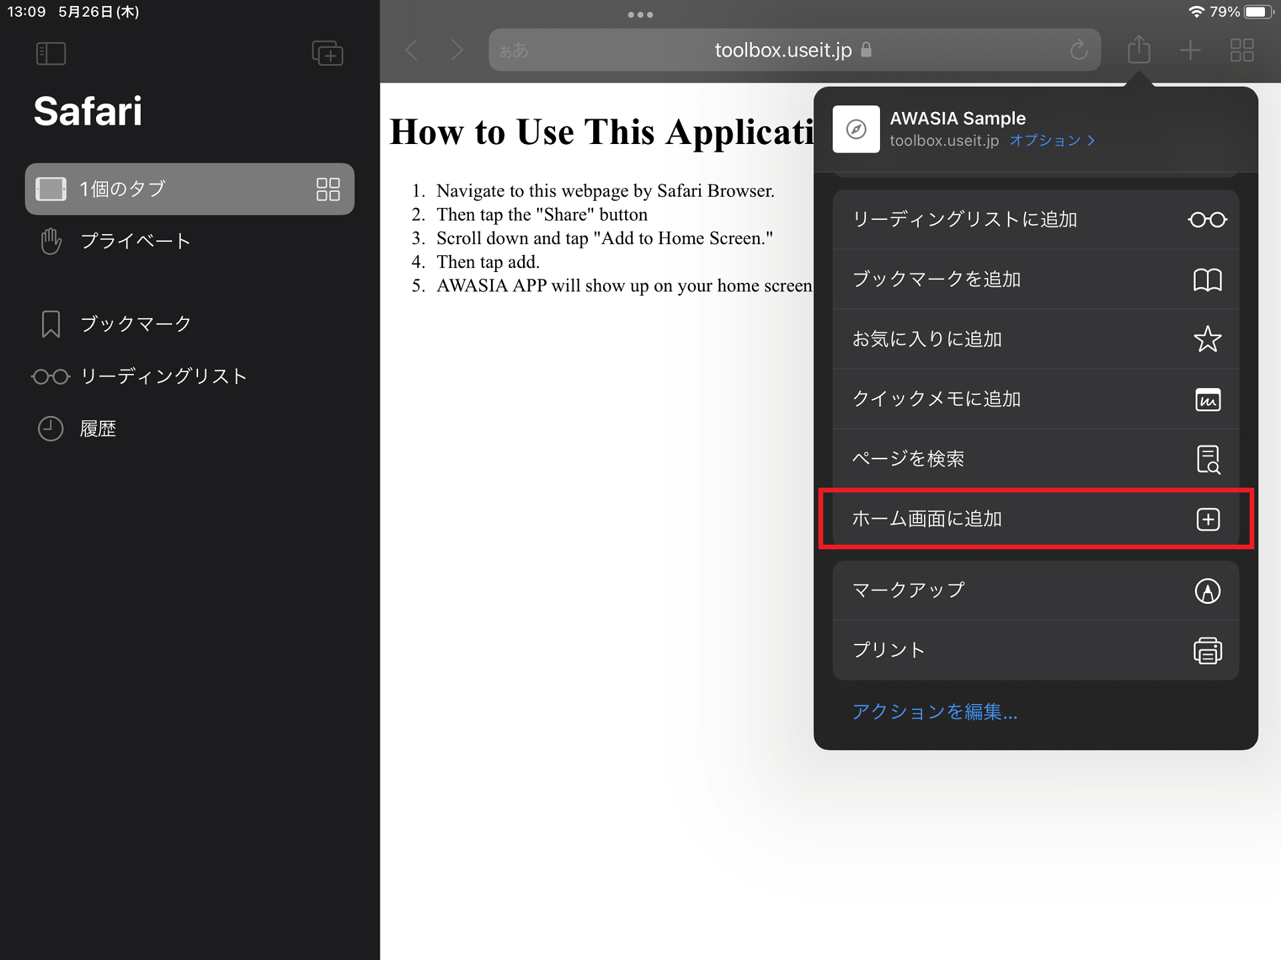Tap the clock icon beside 履歴
This screenshot has width=1281, height=960.
[x=51, y=429]
